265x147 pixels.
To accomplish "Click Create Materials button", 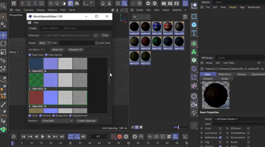I will [86, 121].
